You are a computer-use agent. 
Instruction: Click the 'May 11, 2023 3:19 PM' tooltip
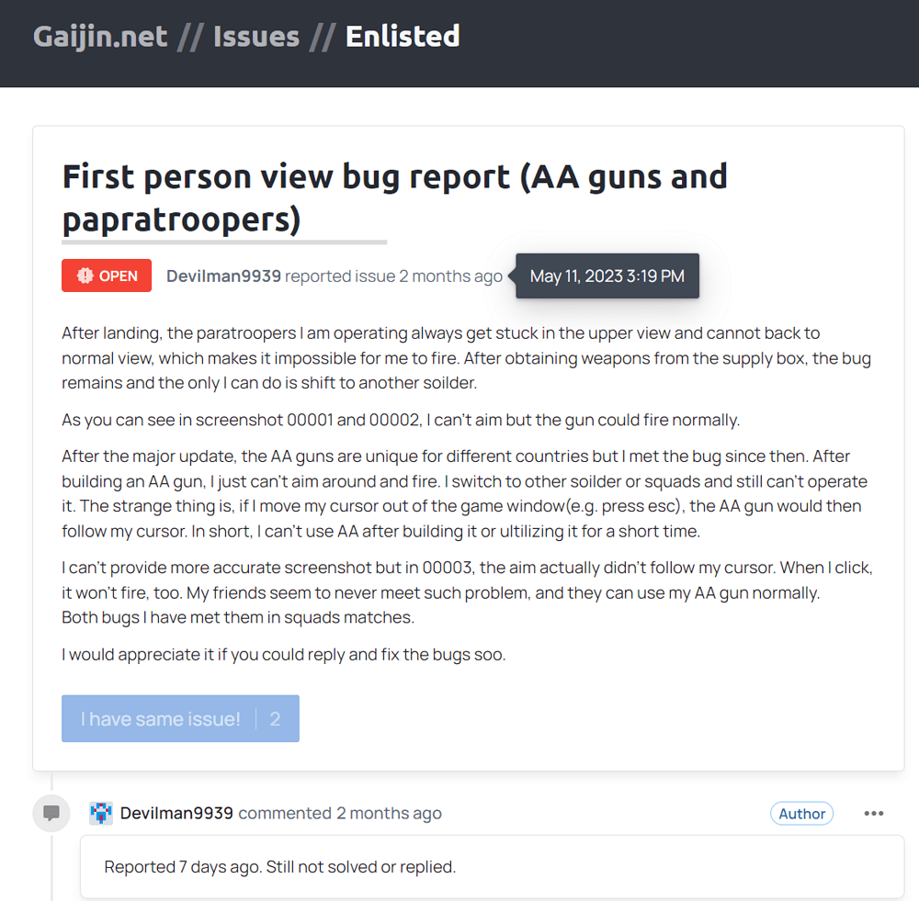tap(607, 276)
